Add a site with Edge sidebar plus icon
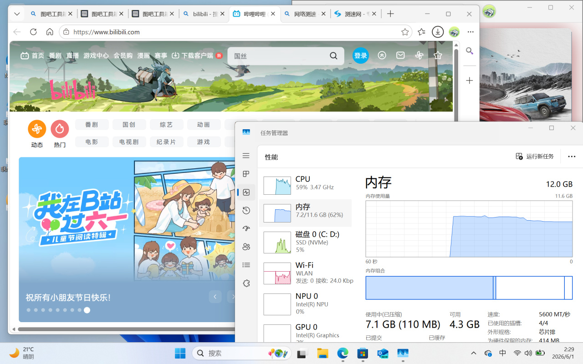This screenshot has height=364, width=583. 470,81
